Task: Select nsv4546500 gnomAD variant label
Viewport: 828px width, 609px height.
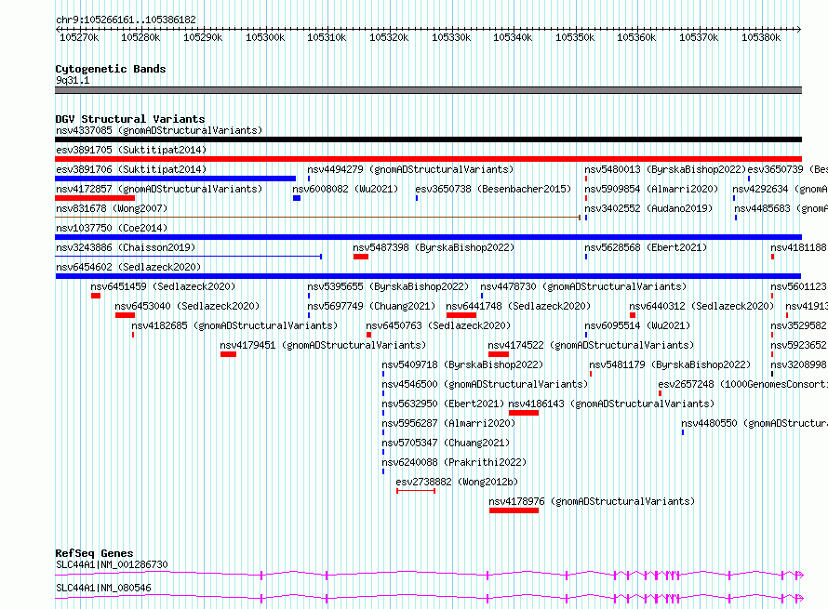Action: [x=485, y=384]
